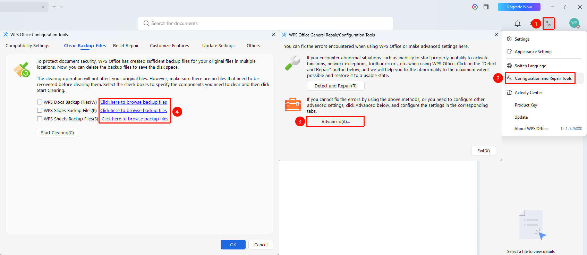Click Upgrade Now button

519,7
